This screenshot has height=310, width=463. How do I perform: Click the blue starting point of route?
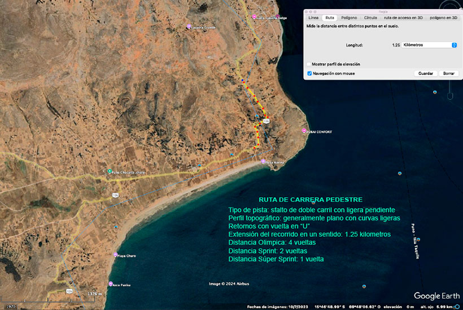[x=243, y=81]
